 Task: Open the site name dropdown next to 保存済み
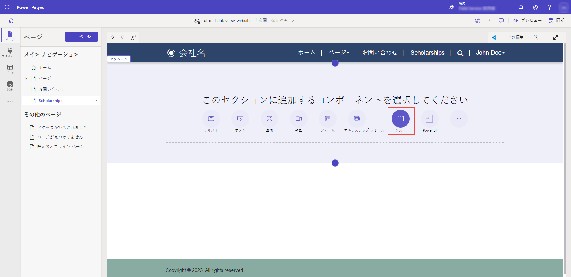[x=293, y=21]
